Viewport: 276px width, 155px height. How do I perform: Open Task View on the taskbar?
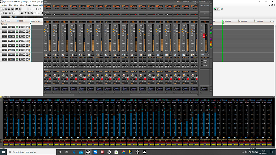67,152
